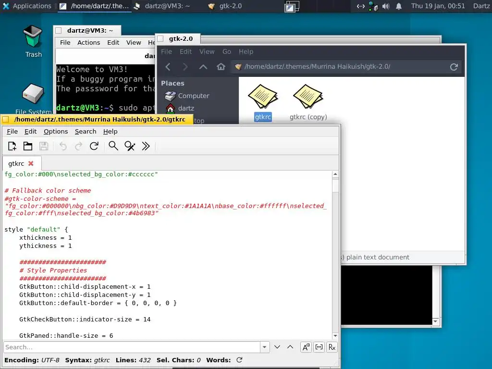Toggle match case search option
Screen dimensions: 492x369
pos(306,347)
